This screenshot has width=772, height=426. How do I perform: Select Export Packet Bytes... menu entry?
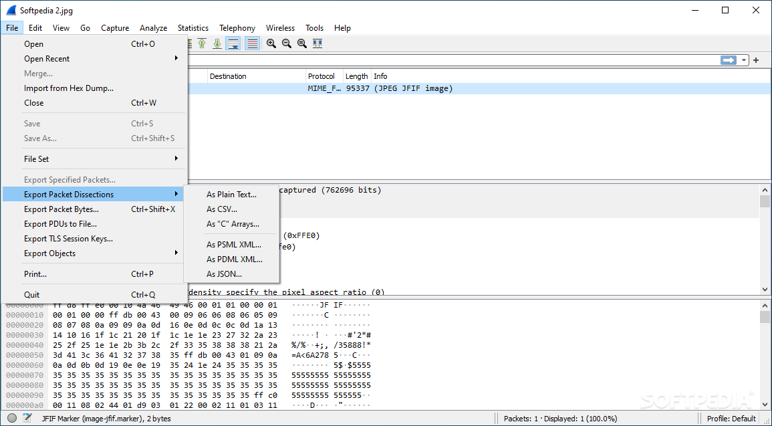pos(61,209)
